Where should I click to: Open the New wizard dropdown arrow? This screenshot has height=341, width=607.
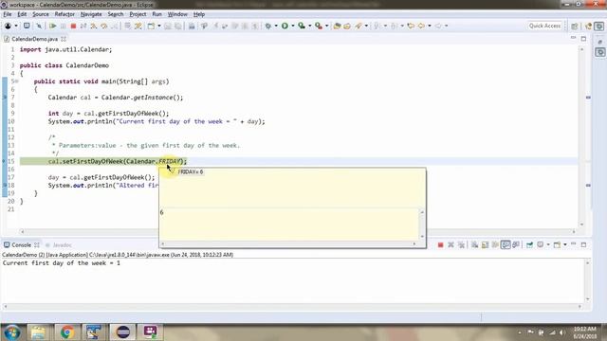click(159, 26)
